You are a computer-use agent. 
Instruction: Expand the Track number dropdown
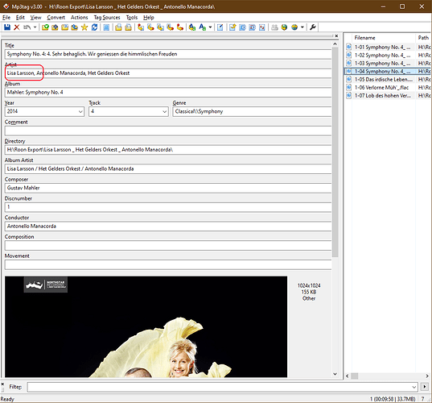pyautogui.click(x=164, y=111)
